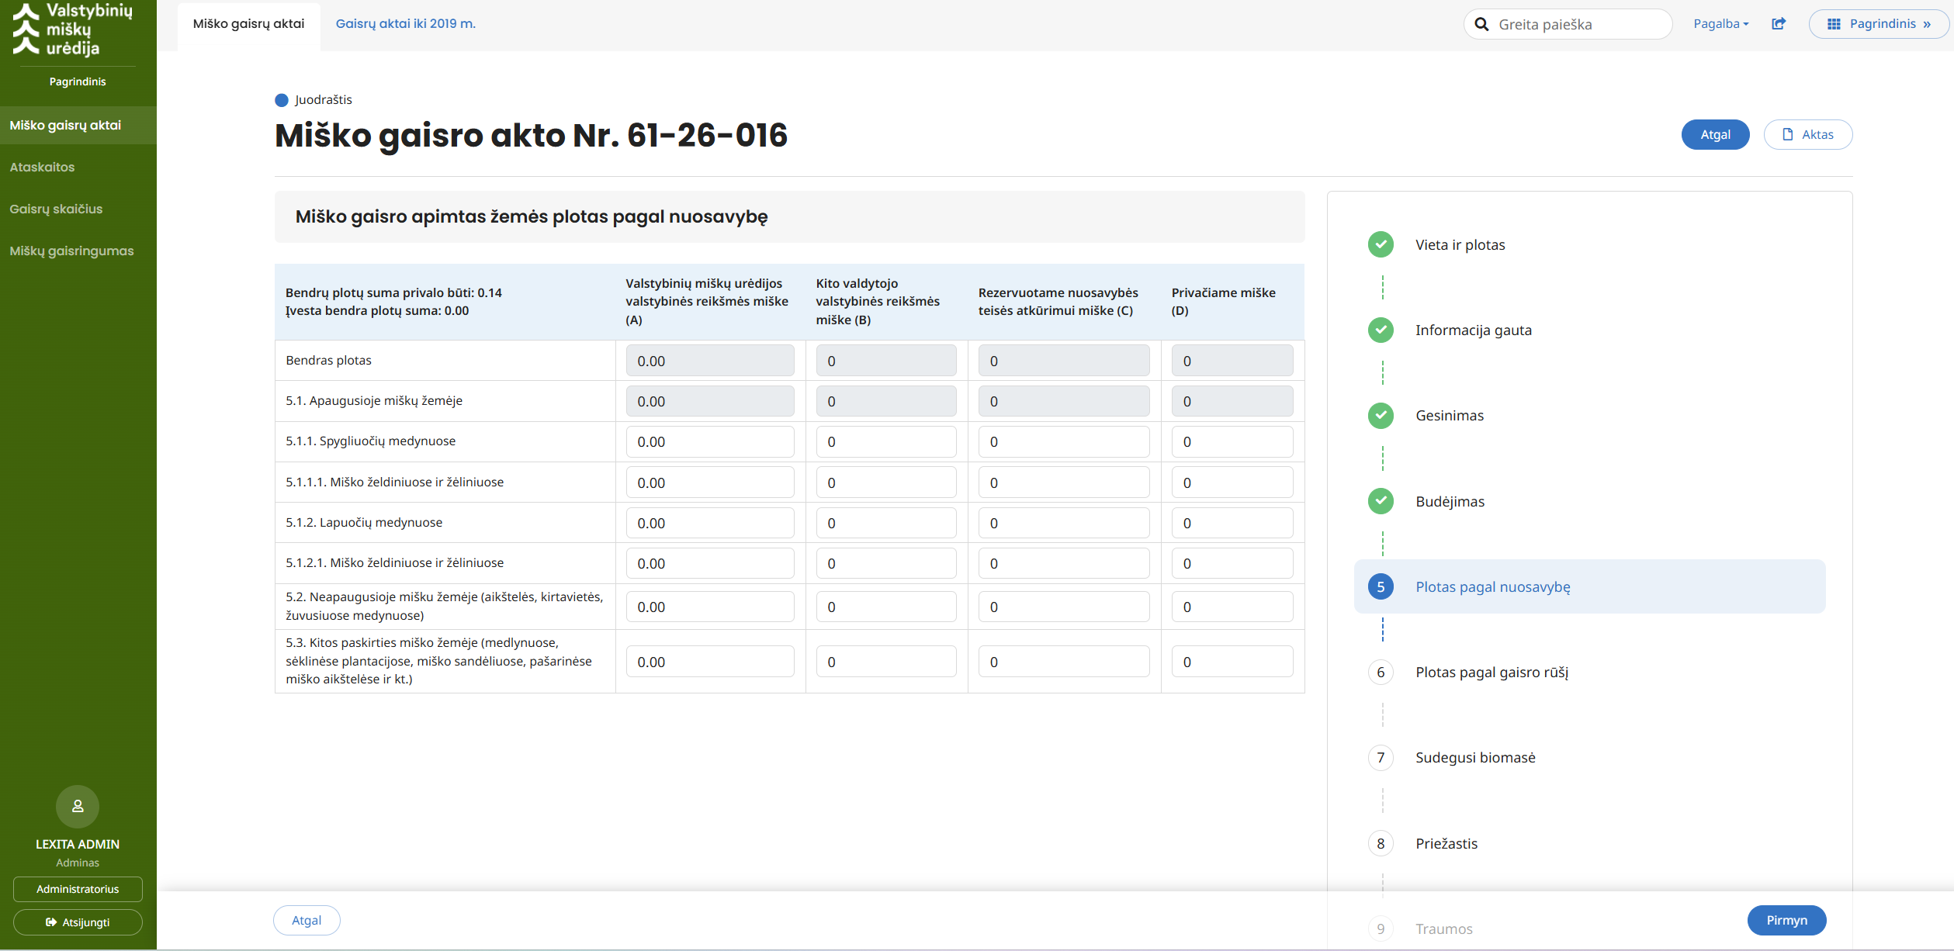Click Pagrindinis label under the logo
1954x951 pixels.
[x=78, y=81]
